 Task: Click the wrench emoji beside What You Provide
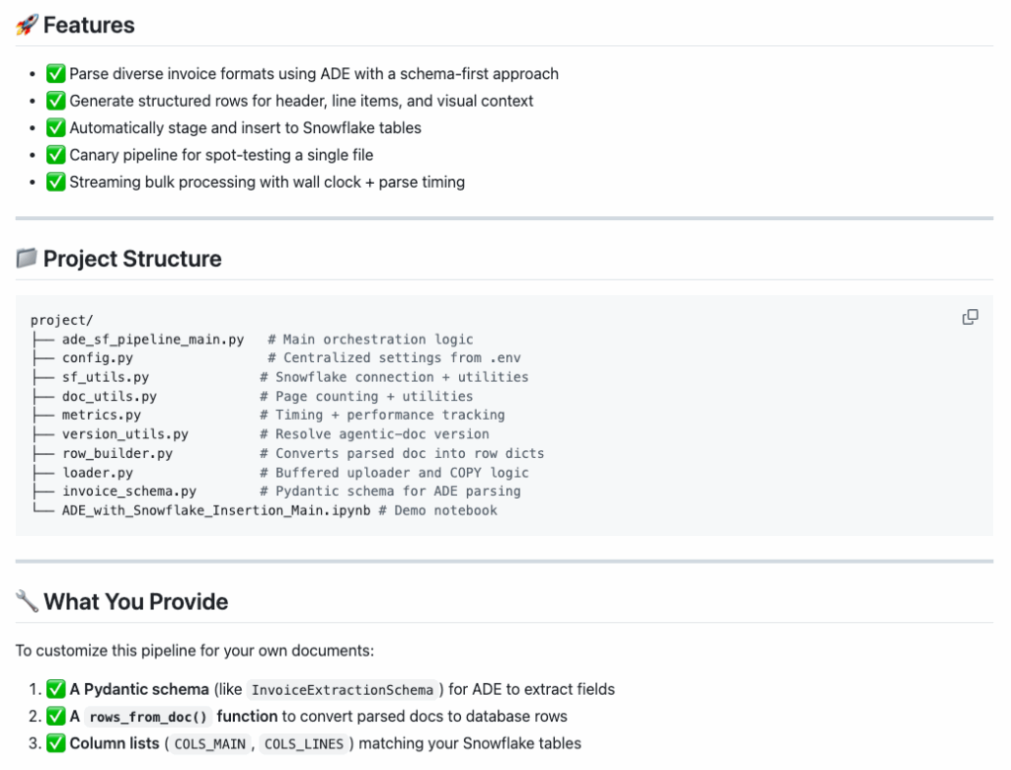(27, 602)
